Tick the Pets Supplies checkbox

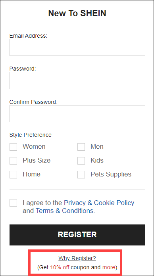(81, 174)
